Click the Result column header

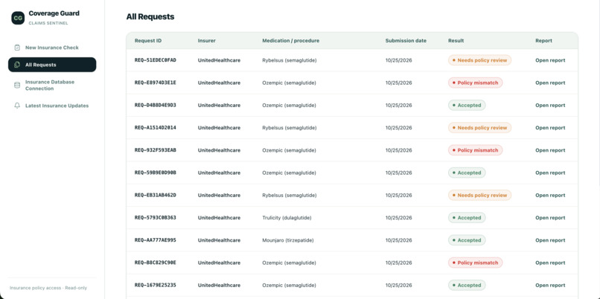pos(456,40)
